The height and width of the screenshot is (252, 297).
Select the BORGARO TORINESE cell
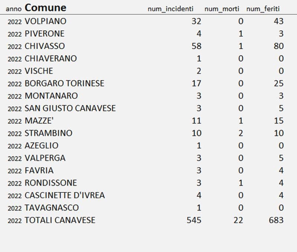(64, 83)
